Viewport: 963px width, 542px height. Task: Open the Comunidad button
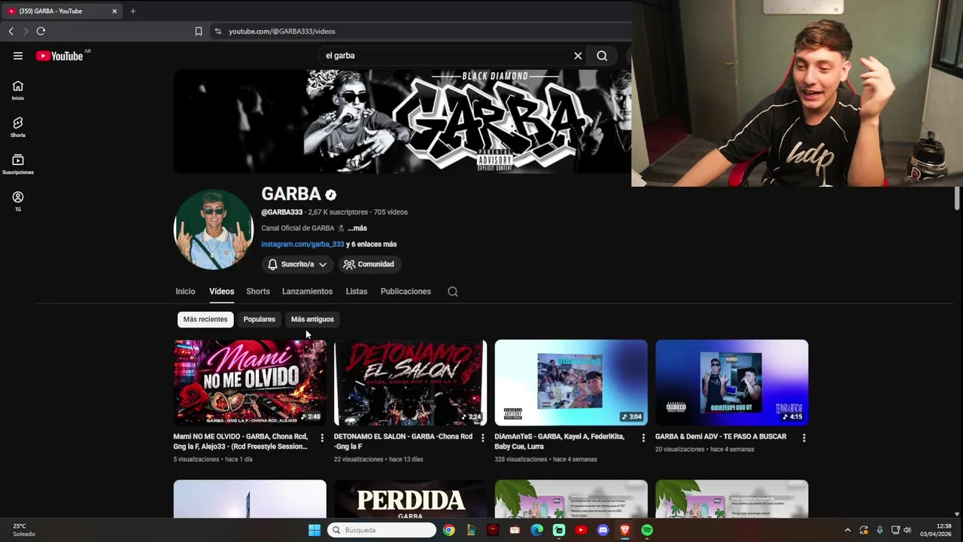(369, 264)
